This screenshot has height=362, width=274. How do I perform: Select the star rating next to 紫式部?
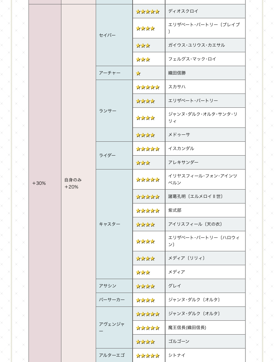(148, 211)
